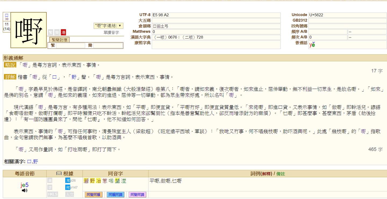Click the 略說 summary label
This screenshot has height=199, width=387.
[10, 65]
